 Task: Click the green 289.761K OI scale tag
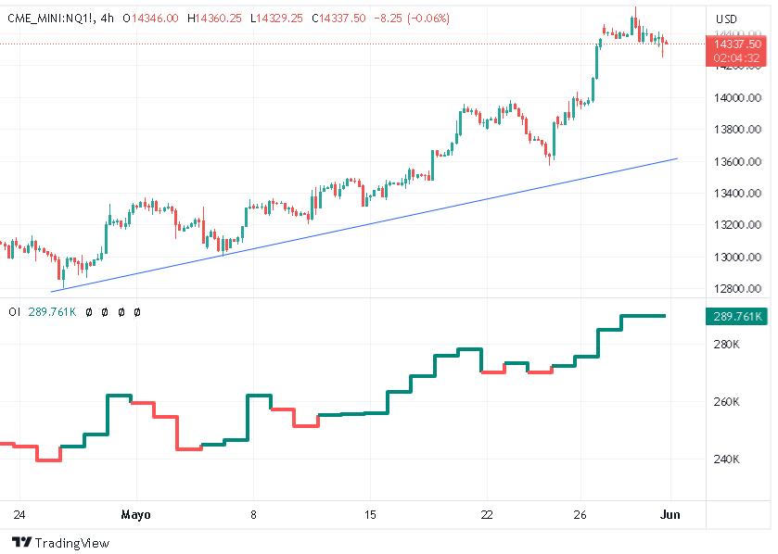pos(737,317)
